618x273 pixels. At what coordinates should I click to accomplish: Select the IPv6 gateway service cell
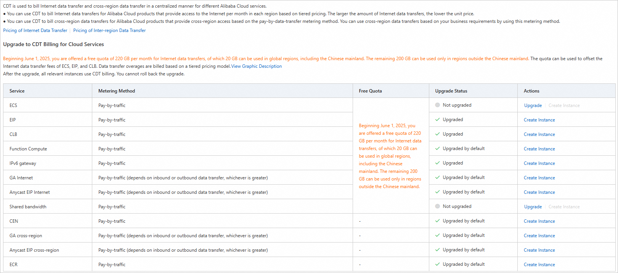tap(48, 163)
